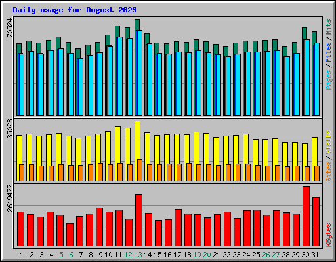Click the 2619477 axis value
Viewport: 336px width, 262px height.
pyautogui.click(x=10, y=198)
